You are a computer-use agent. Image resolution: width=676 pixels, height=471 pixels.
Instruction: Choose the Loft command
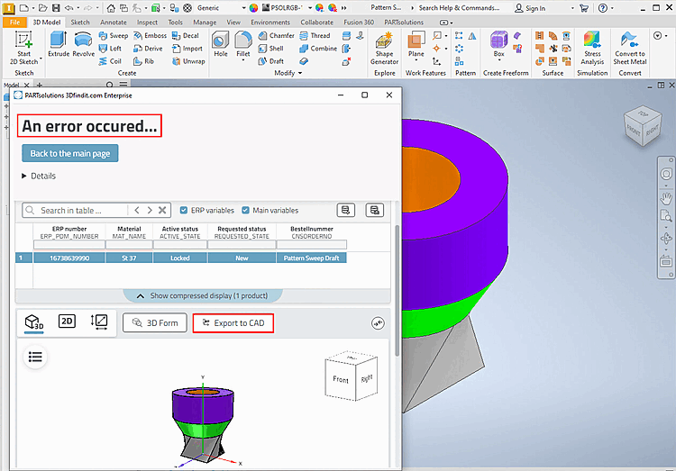click(x=110, y=49)
